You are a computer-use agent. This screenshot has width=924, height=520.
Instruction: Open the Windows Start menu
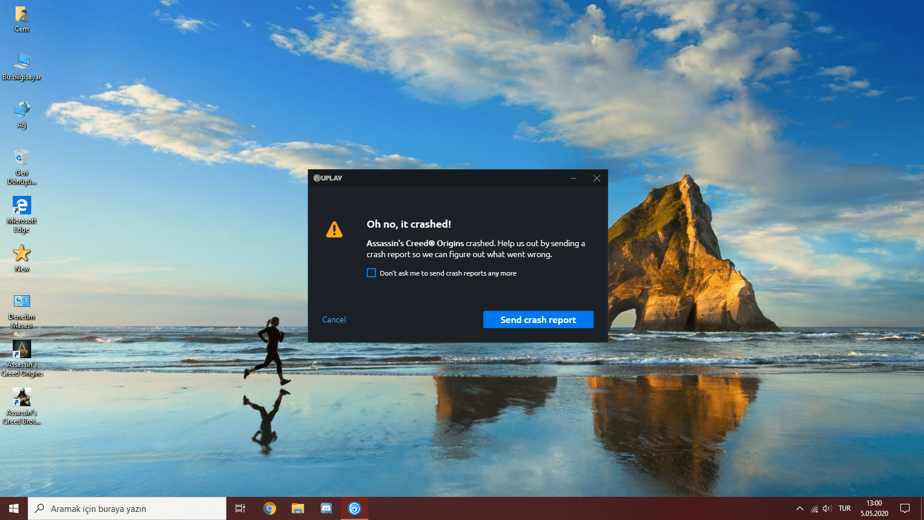pos(14,508)
